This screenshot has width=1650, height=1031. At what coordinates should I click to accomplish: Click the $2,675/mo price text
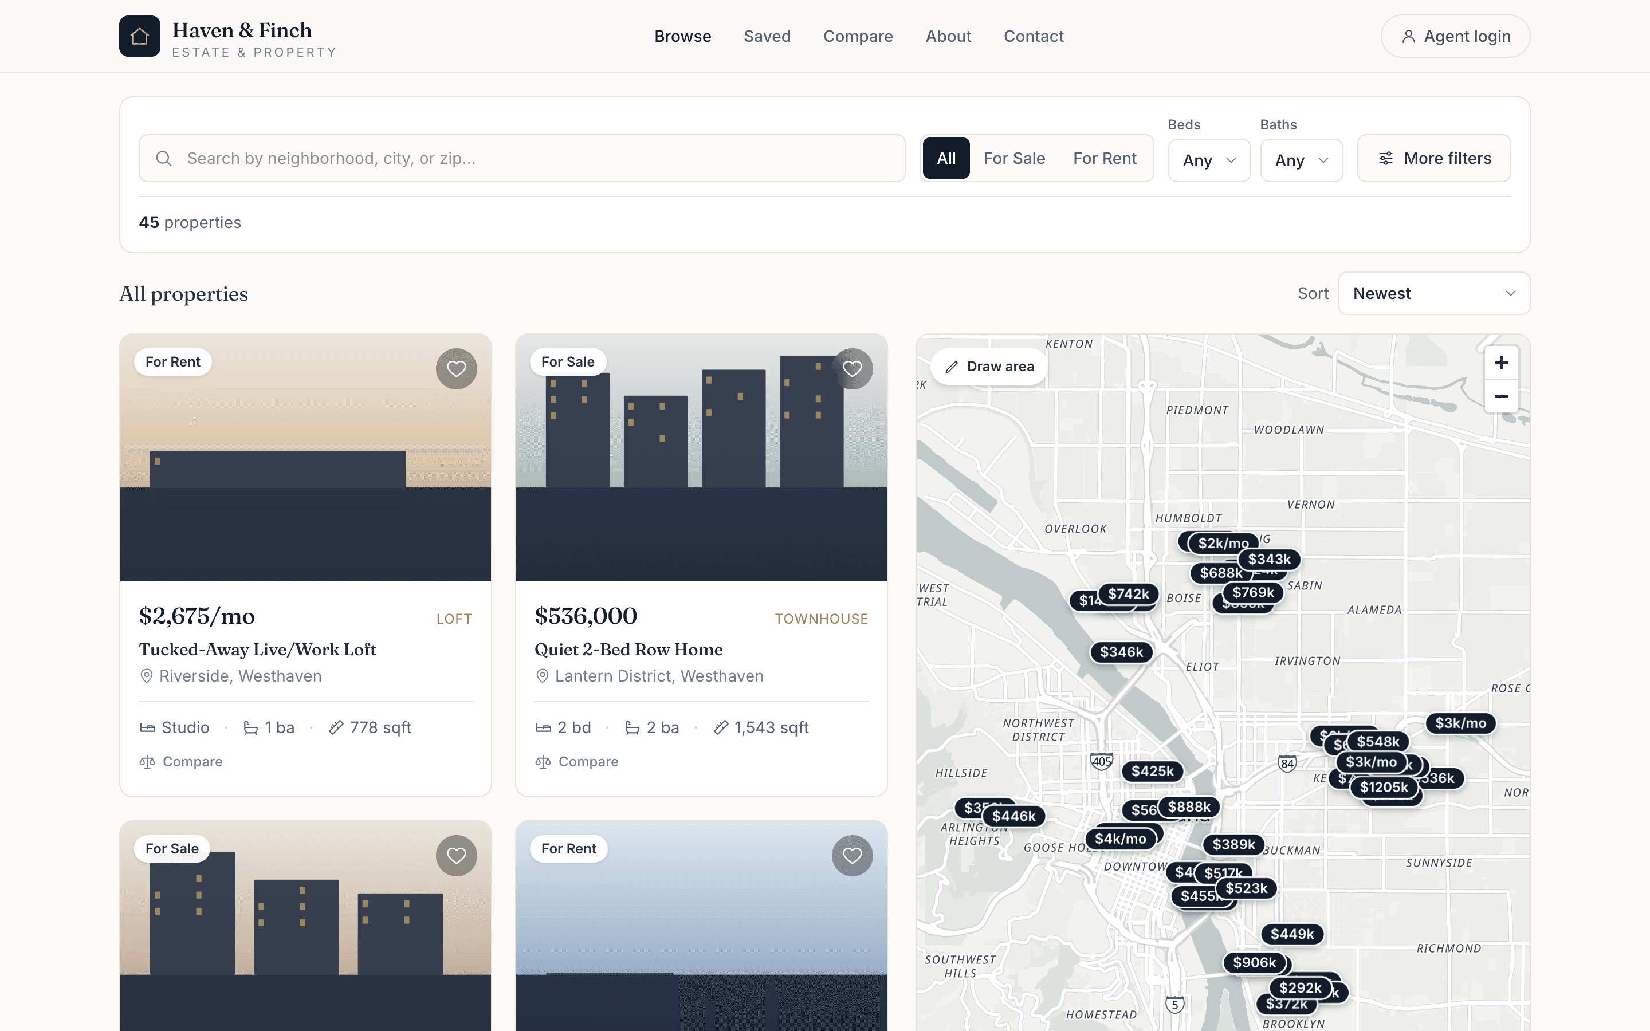[197, 616]
